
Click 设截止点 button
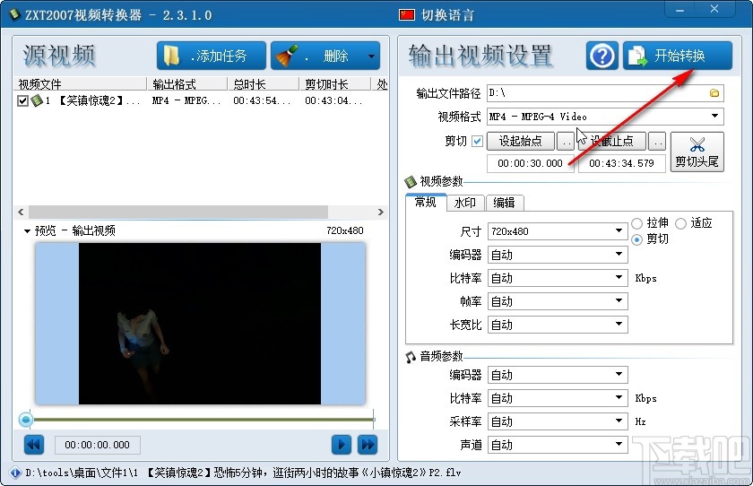tap(611, 141)
